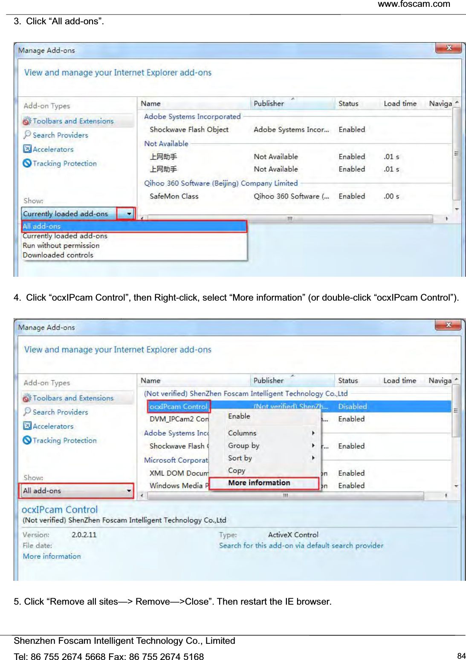Sort by Name column header in upper window
This screenshot has width=466, height=660.
pos(194,103)
